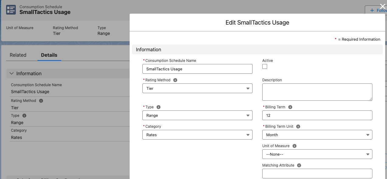Click the Rates value under Category in Details

[x=16, y=137]
